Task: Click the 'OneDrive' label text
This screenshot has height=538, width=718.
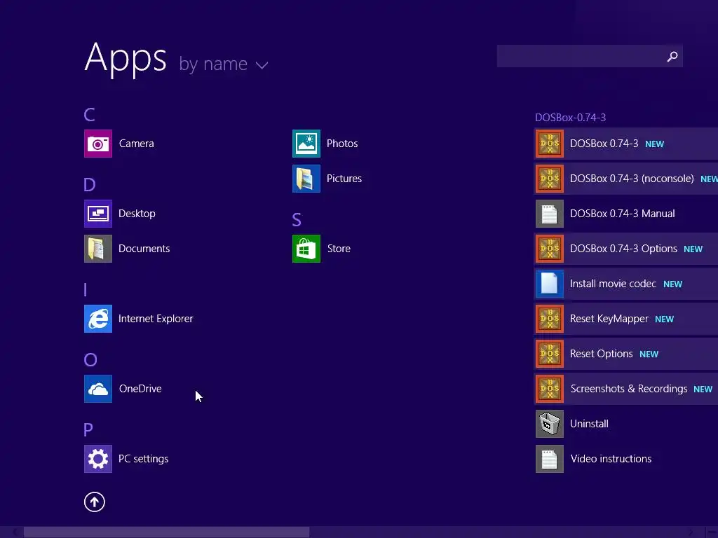Action: click(x=140, y=389)
